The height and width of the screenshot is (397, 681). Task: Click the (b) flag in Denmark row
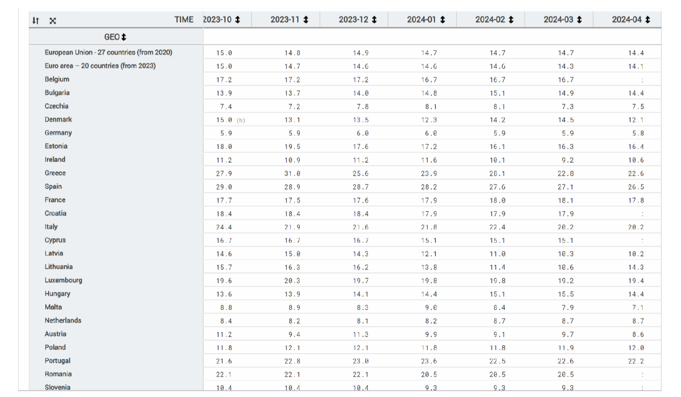pyautogui.click(x=241, y=120)
